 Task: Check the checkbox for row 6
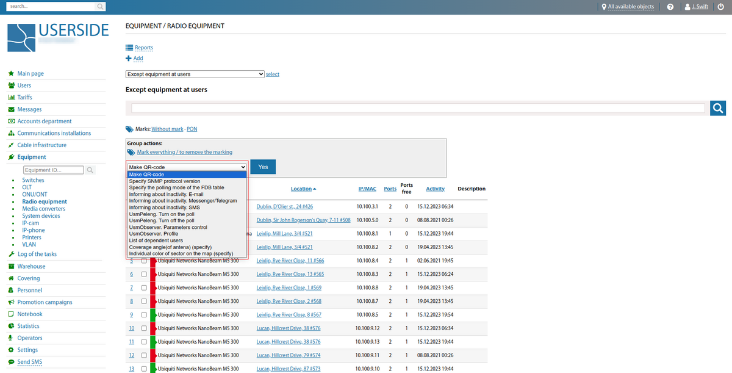[145, 274]
